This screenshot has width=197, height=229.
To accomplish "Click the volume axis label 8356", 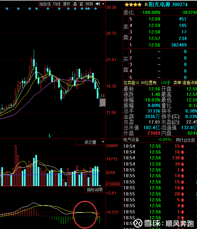I will (111, 173).
